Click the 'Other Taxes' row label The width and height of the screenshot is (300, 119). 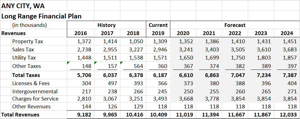26,66
